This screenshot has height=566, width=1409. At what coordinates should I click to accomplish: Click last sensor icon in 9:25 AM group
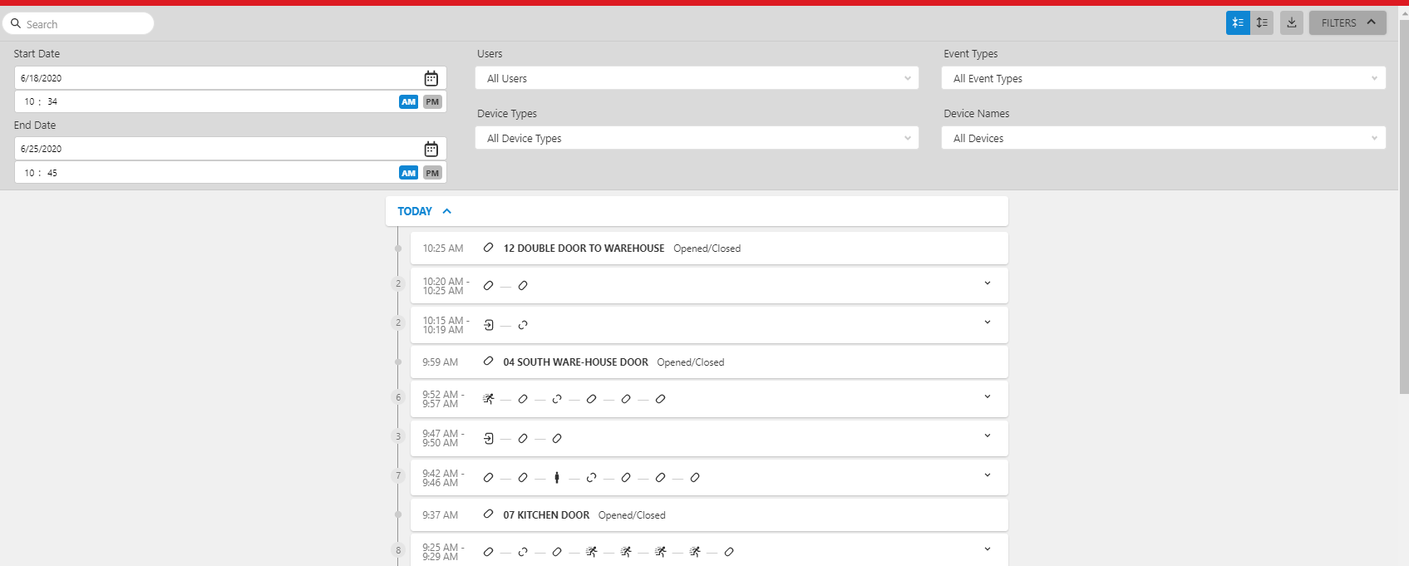[x=729, y=552]
